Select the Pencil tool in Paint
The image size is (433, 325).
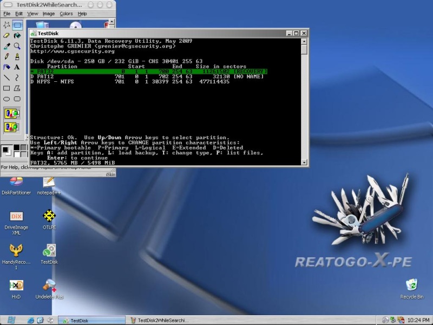coord(6,57)
